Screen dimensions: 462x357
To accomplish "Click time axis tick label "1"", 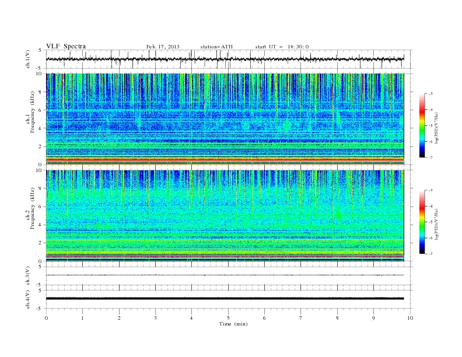I will point(82,318).
